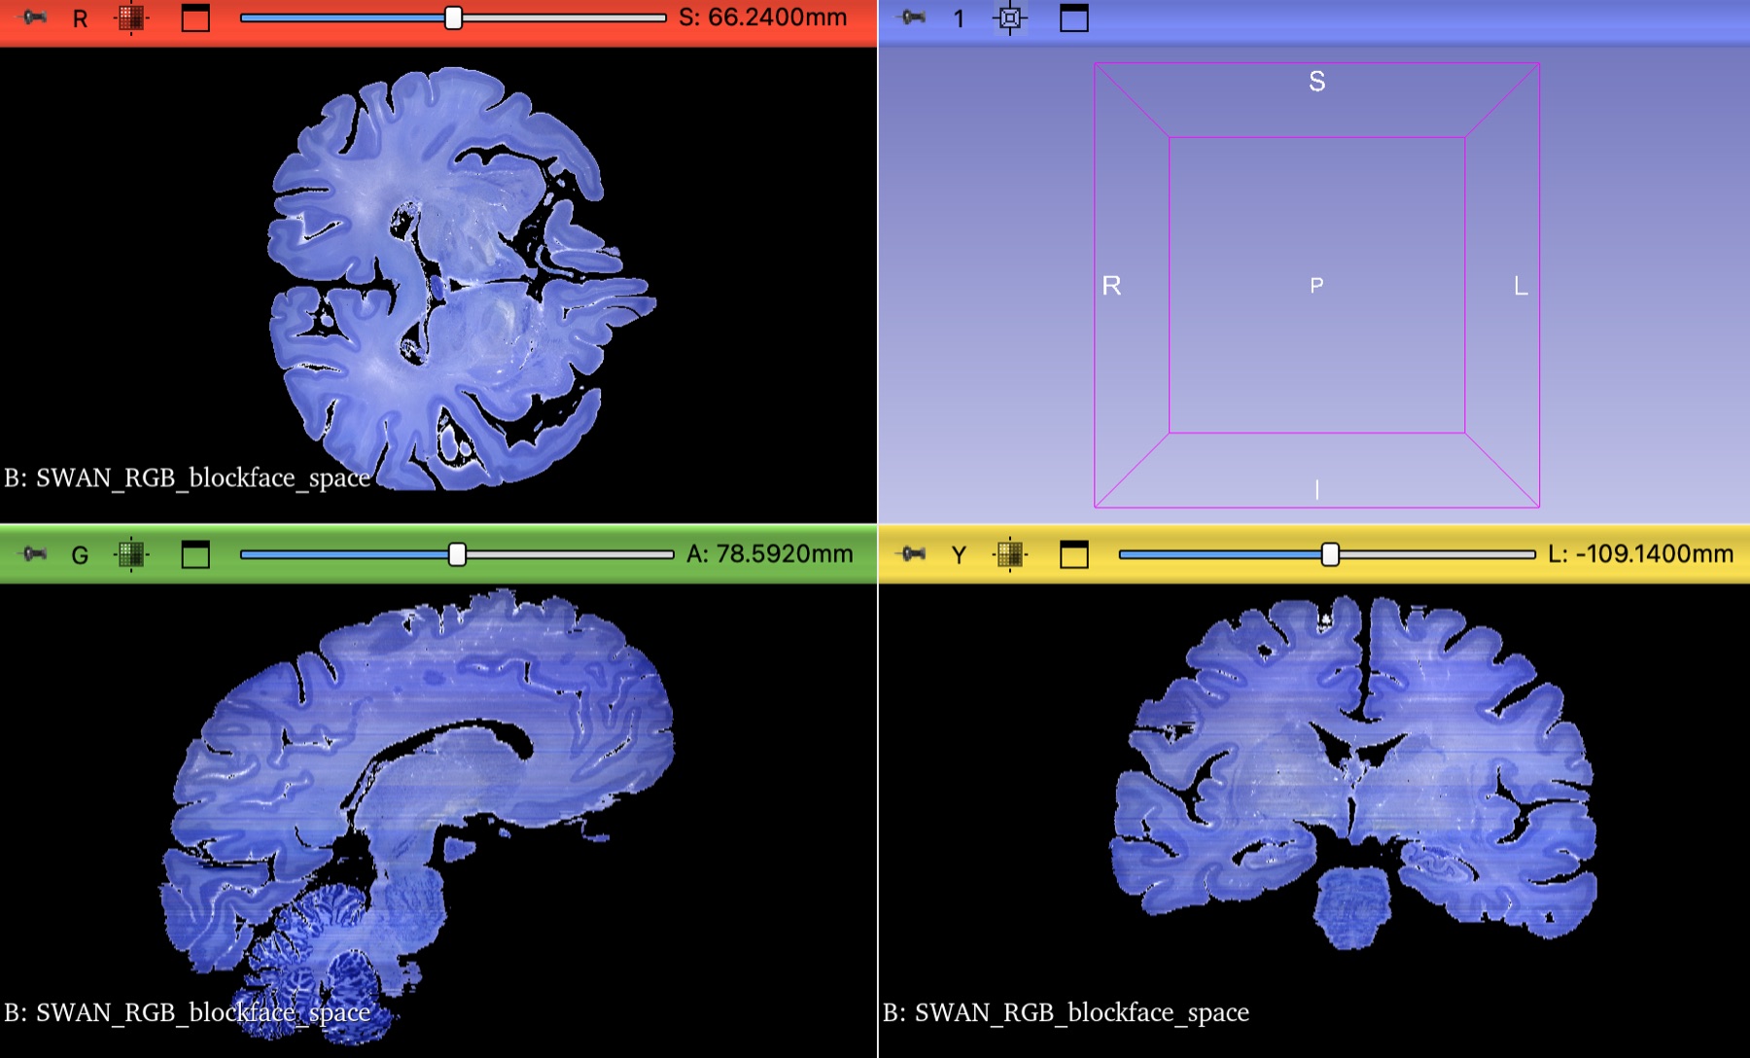The height and width of the screenshot is (1058, 1750).
Task: Adjust the Green view slice offset slider
Action: pos(457,554)
